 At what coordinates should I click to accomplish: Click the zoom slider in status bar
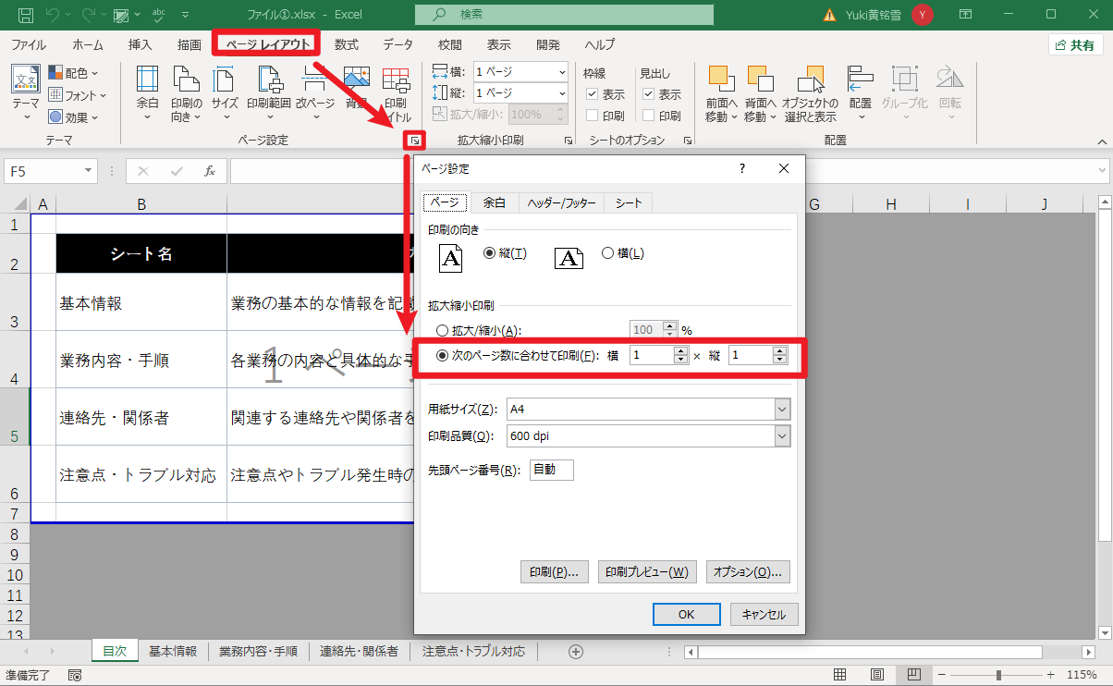(x=998, y=675)
